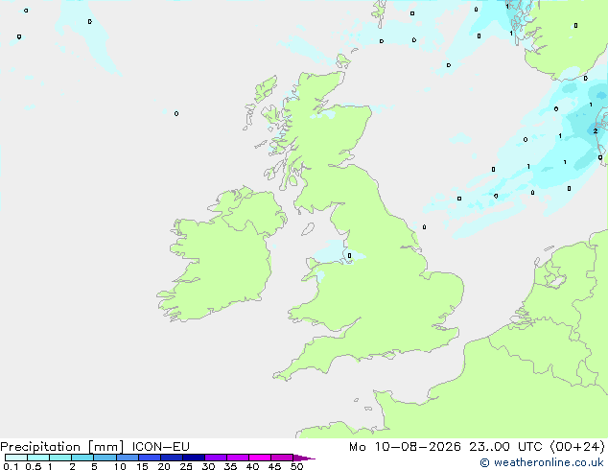Pick the 10–15 mm blue legend swatch

[127, 458]
